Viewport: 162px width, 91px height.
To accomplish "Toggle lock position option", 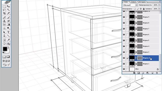I will (x=141, y=9).
